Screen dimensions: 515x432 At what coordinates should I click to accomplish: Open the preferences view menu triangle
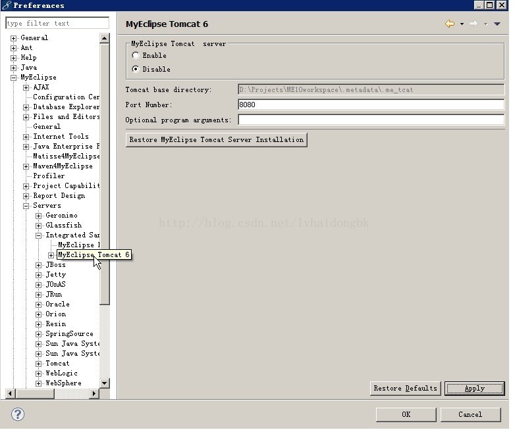[x=497, y=24]
